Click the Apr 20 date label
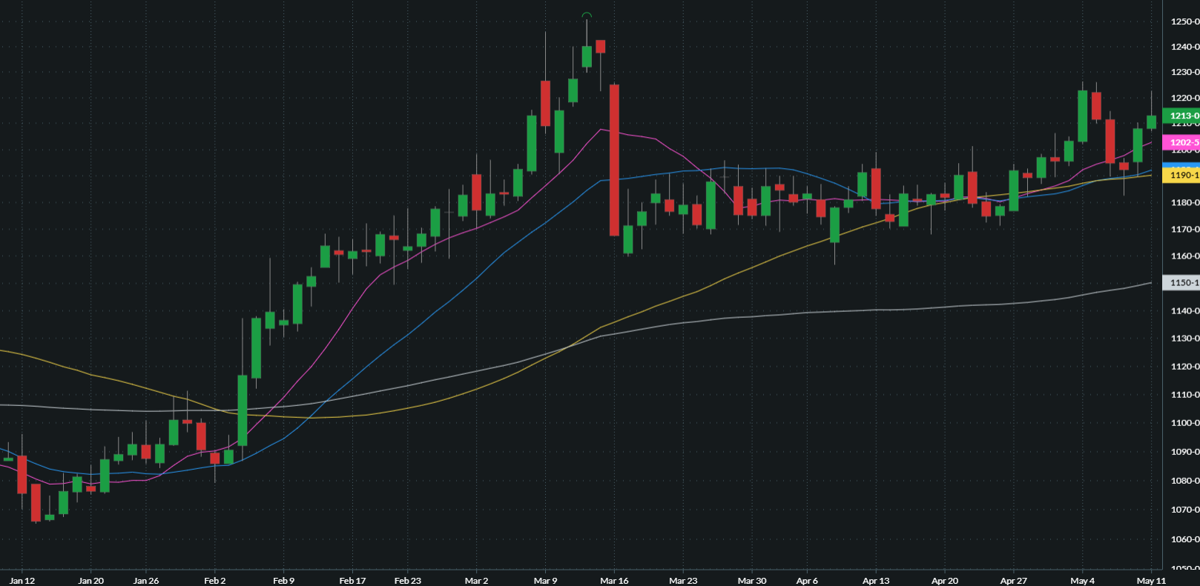Image resolution: width=1200 pixels, height=586 pixels. coord(945,581)
